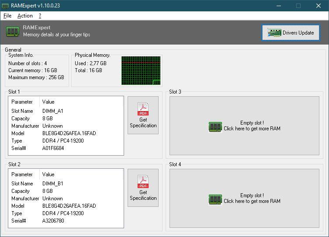
Task: Open the question mark help menu
Action: point(40,16)
